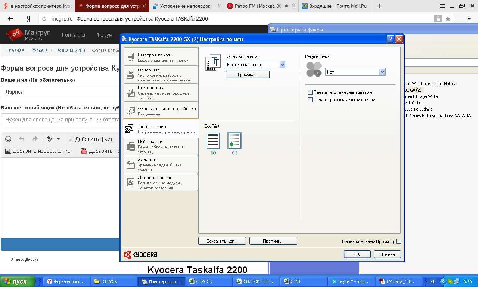This screenshot has height=287, width=478.
Task: Open the Windows пуск start button
Action: point(18,281)
